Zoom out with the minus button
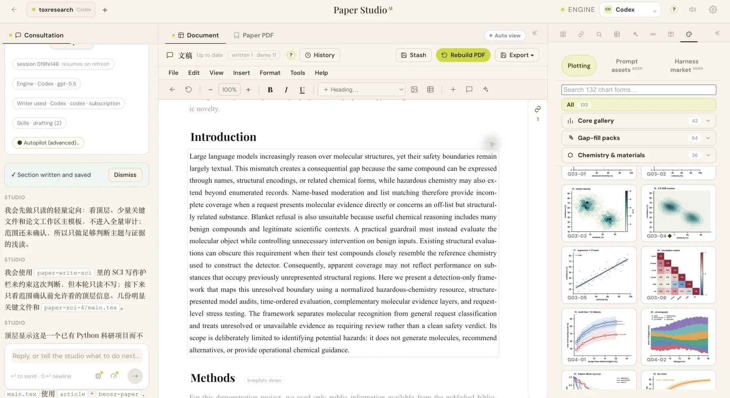The image size is (730, 398). click(x=210, y=90)
